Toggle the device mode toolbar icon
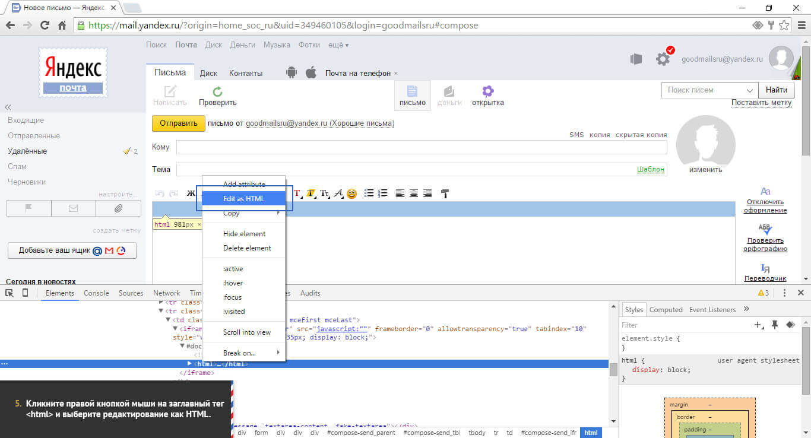The width and height of the screenshot is (811, 438). [25, 293]
